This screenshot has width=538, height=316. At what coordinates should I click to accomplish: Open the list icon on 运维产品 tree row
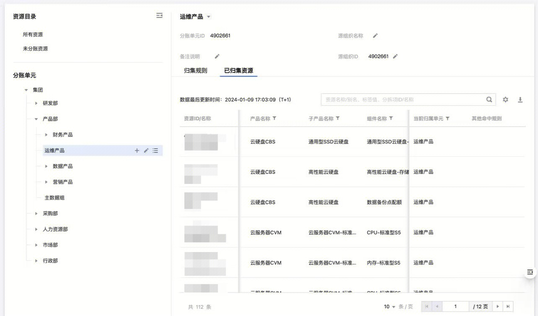(155, 150)
